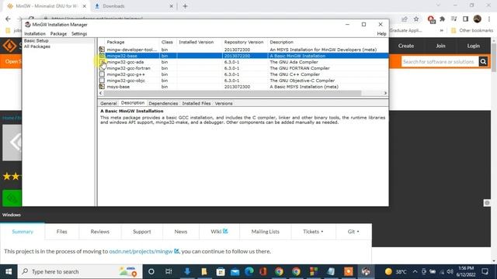Toggle the mingw32-gcc-fortran package checkbox
This screenshot has height=279, width=497.
point(102,68)
